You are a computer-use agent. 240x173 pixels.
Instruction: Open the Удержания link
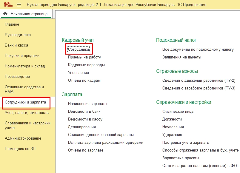point(172,135)
